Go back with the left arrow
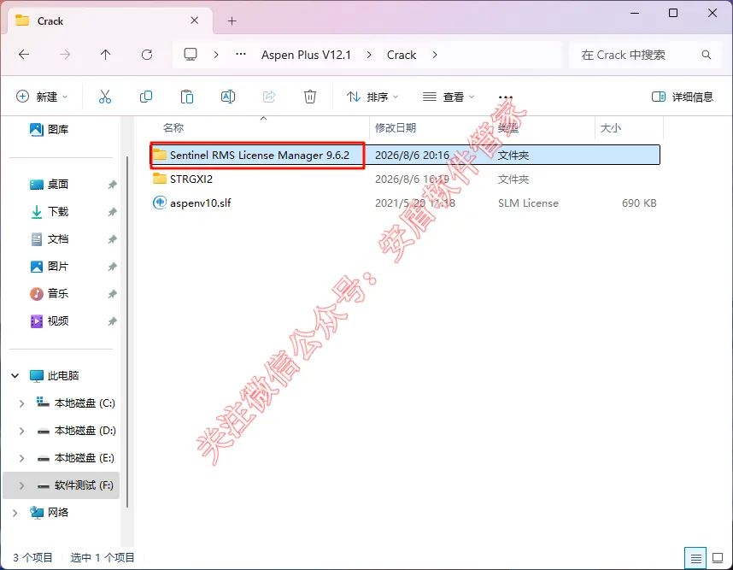733x570 pixels. (x=24, y=55)
